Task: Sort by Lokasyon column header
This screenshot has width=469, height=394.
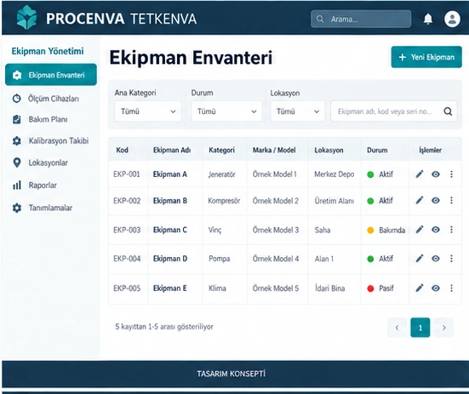Action: click(329, 150)
